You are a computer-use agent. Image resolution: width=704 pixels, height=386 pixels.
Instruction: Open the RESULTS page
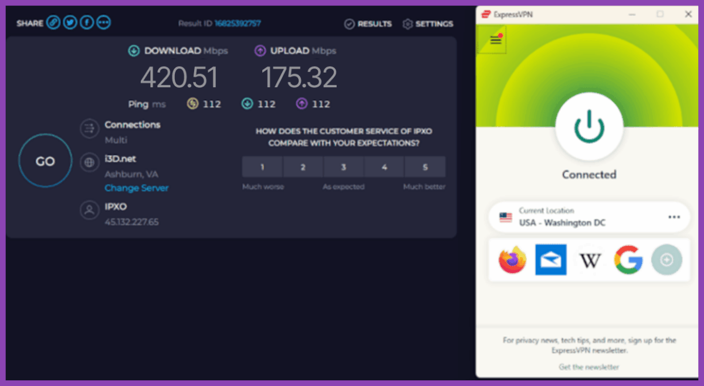(368, 24)
